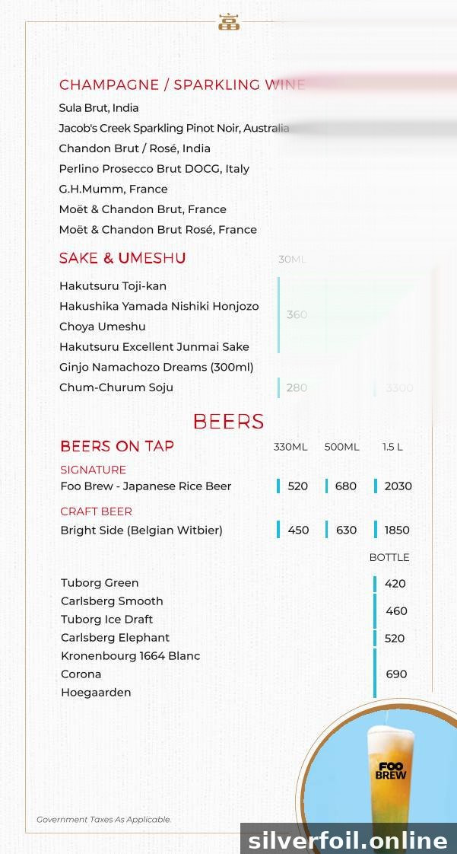Screen dimensions: 457x854
Task: Select Sula Brut, India
Action: point(99,108)
